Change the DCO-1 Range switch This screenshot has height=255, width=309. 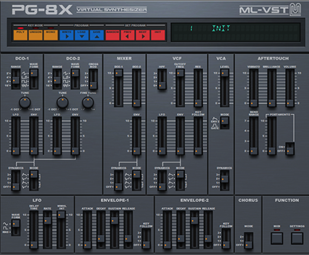(16, 79)
